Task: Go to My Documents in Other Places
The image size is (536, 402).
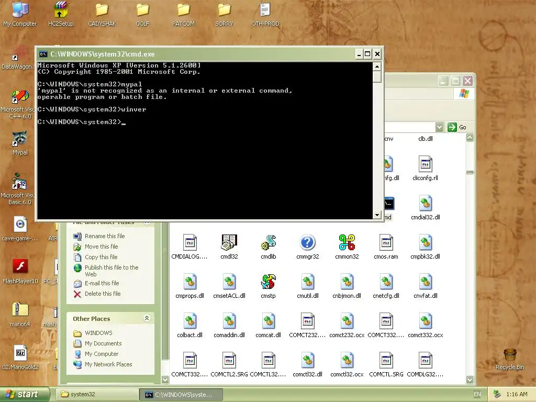Action: pyautogui.click(x=103, y=343)
